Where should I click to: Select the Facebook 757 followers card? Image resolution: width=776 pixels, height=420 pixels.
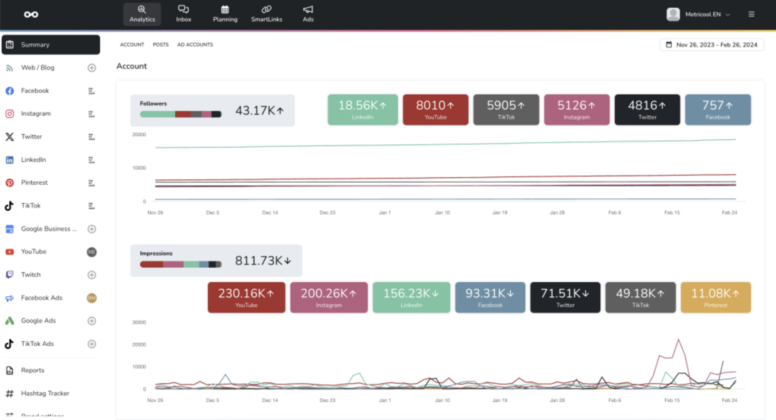click(718, 109)
